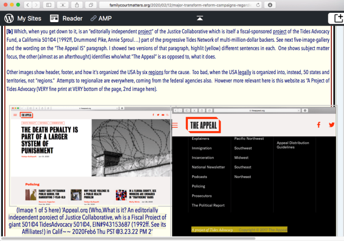Open the WordPress My Sites menu
The width and height of the screenshot is (344, 241).
22,18
